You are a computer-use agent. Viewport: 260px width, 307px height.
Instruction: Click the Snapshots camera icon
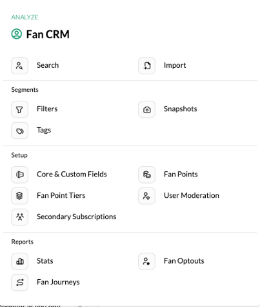pyautogui.click(x=146, y=109)
